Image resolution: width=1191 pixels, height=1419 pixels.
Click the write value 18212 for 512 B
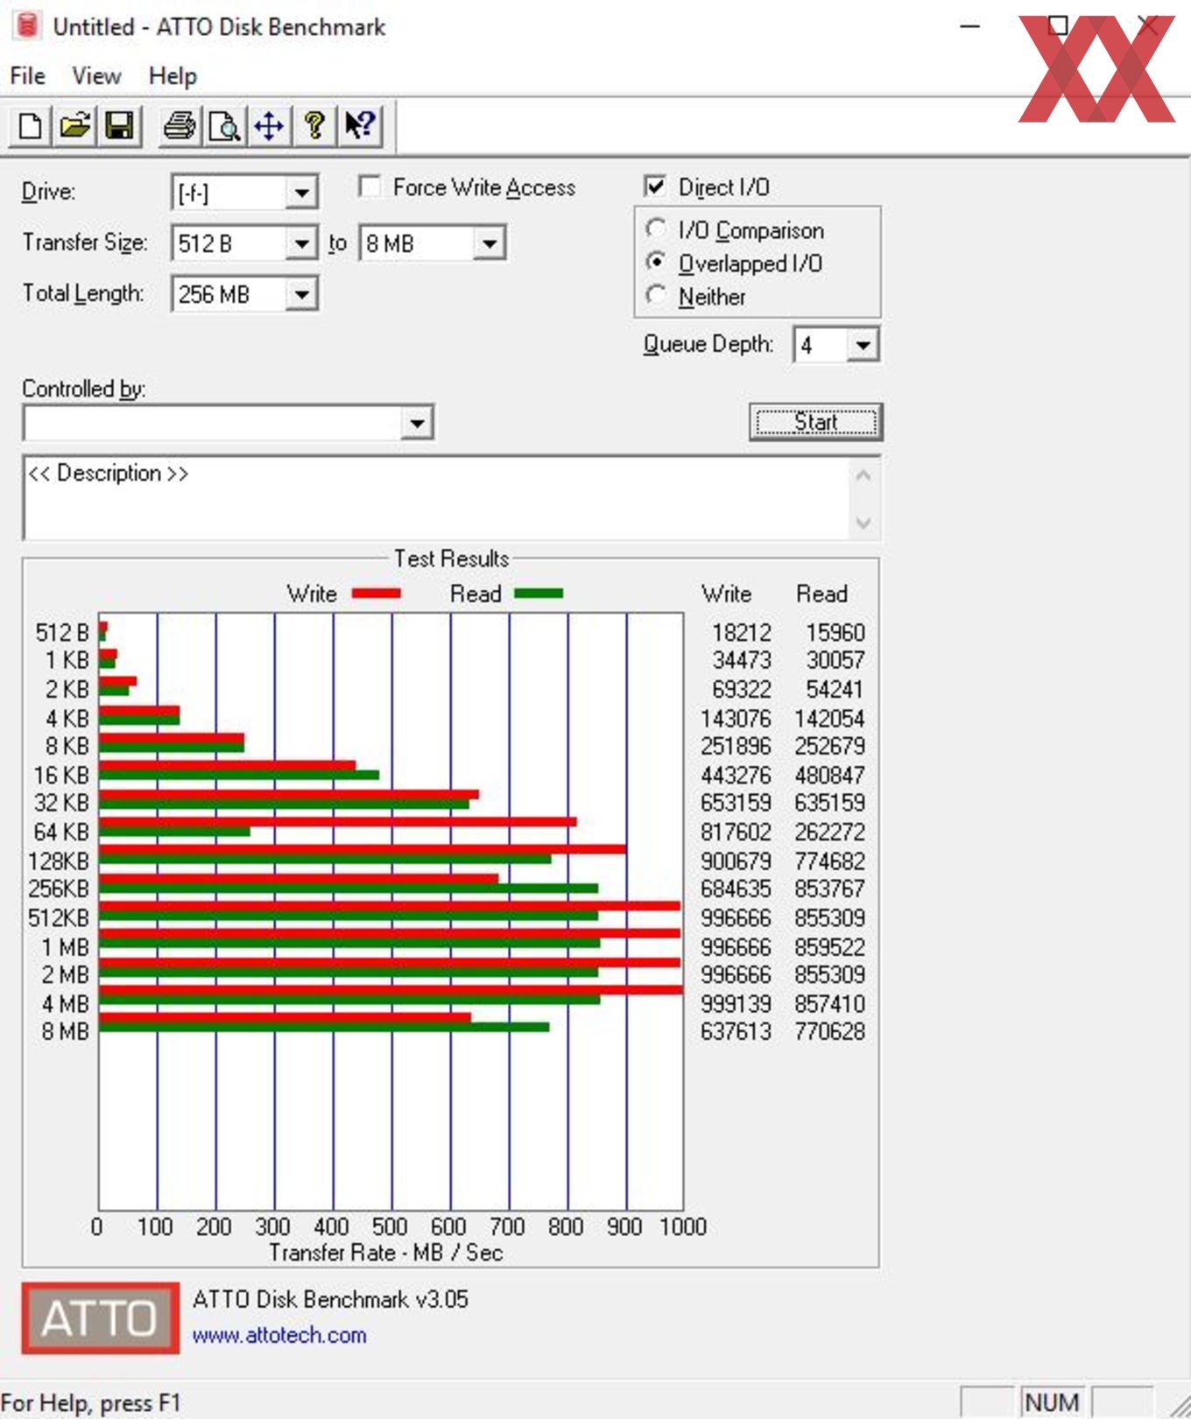pos(742,632)
